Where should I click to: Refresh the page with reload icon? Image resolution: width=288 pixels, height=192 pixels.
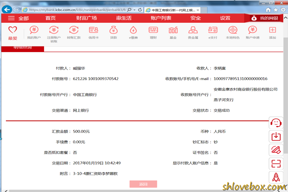tap(140, 10)
